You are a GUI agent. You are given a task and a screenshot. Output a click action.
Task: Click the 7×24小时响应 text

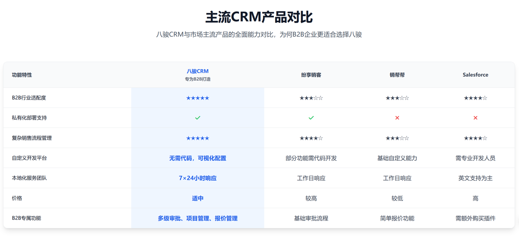coord(198,178)
